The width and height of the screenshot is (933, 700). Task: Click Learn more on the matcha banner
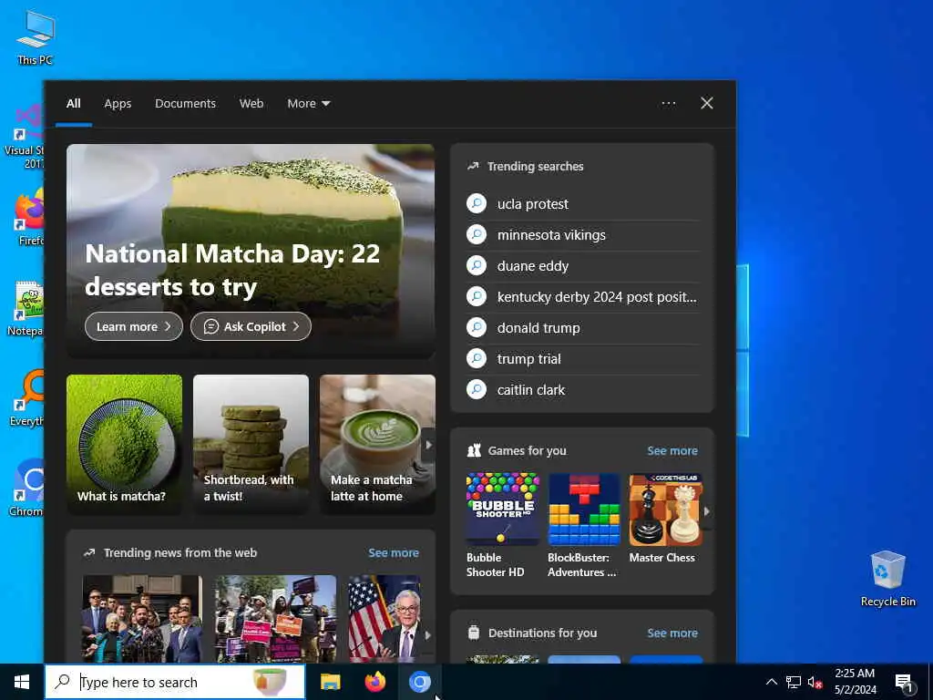click(134, 326)
